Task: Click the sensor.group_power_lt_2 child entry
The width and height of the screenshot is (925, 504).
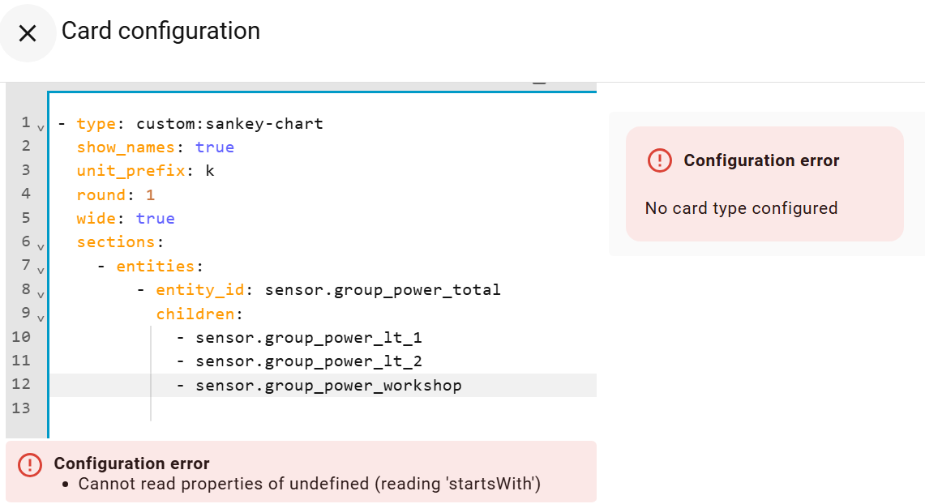Action: click(x=308, y=361)
